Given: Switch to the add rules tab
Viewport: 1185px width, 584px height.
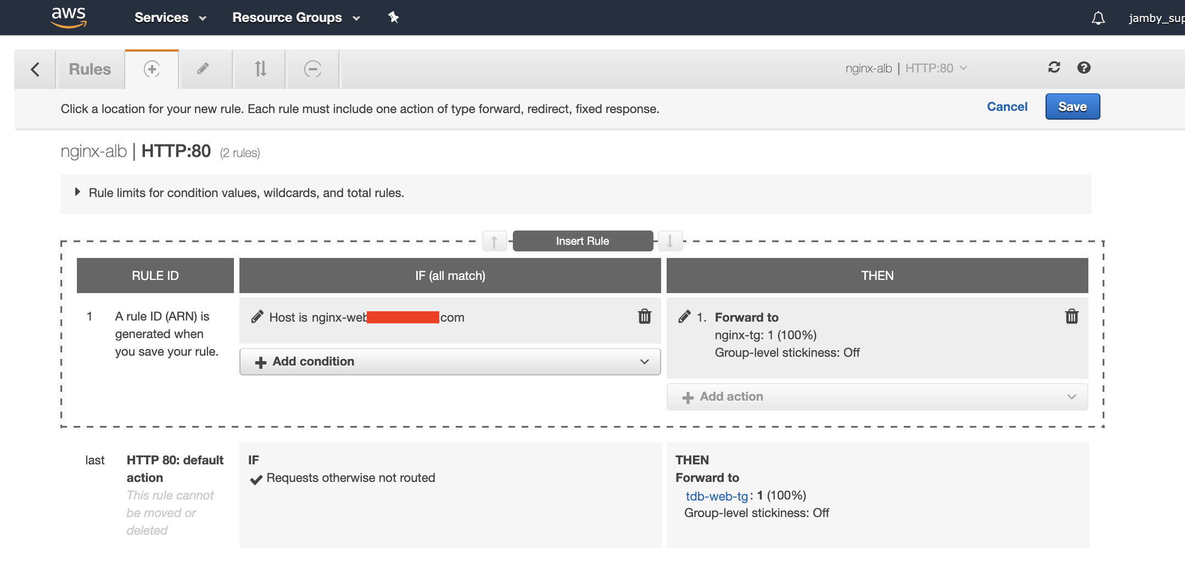Looking at the screenshot, I should click(x=152, y=69).
